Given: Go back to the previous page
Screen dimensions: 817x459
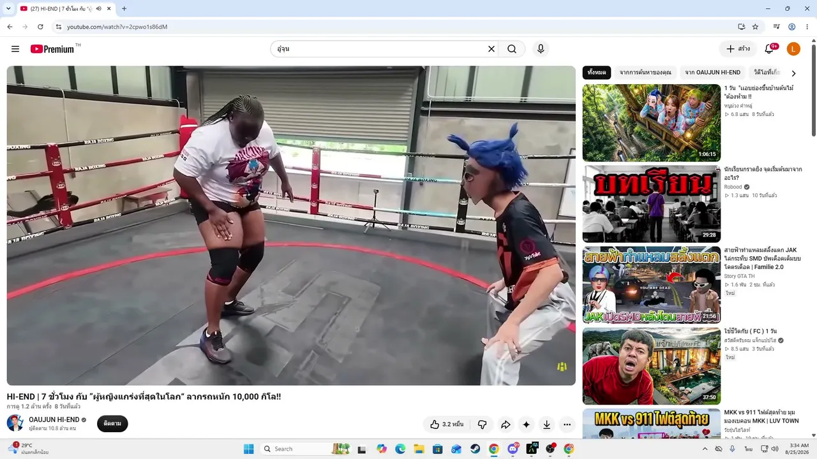Looking at the screenshot, I should click(x=10, y=27).
